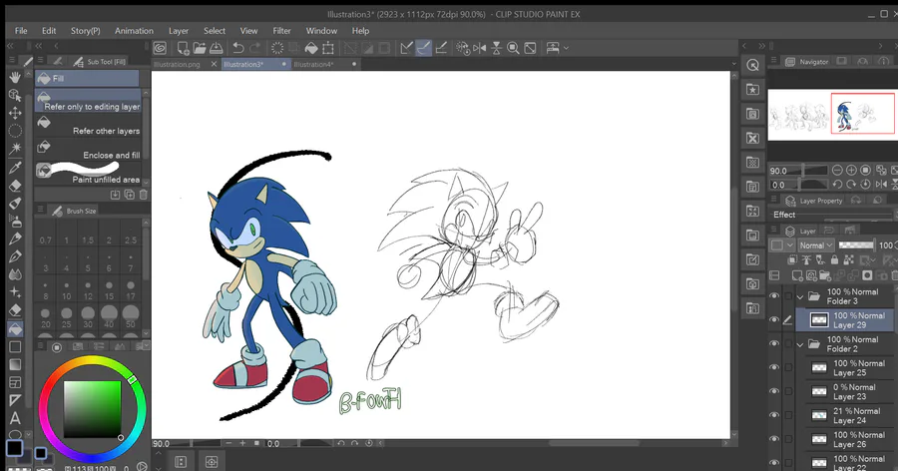Delete sub tool with trash icon
The height and width of the screenshot is (471, 898).
click(x=143, y=195)
